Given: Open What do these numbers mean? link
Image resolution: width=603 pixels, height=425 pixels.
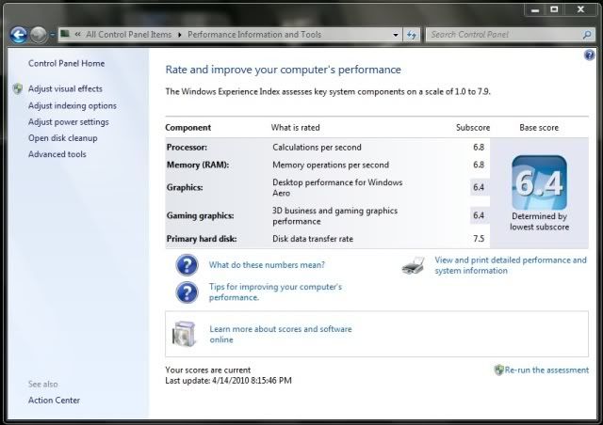Looking at the screenshot, I should [267, 265].
